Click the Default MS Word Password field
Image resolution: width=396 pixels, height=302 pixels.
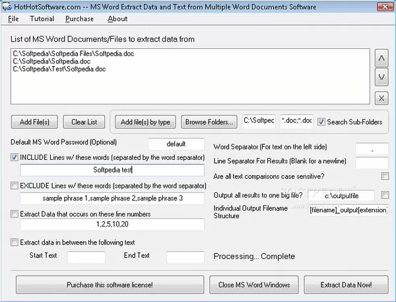(x=176, y=143)
